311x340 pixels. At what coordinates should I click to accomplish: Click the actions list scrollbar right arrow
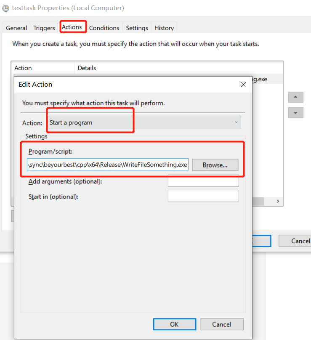[x=278, y=201]
